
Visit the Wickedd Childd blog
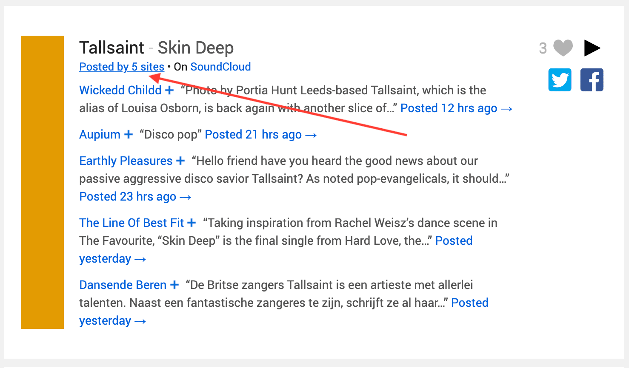(x=120, y=90)
